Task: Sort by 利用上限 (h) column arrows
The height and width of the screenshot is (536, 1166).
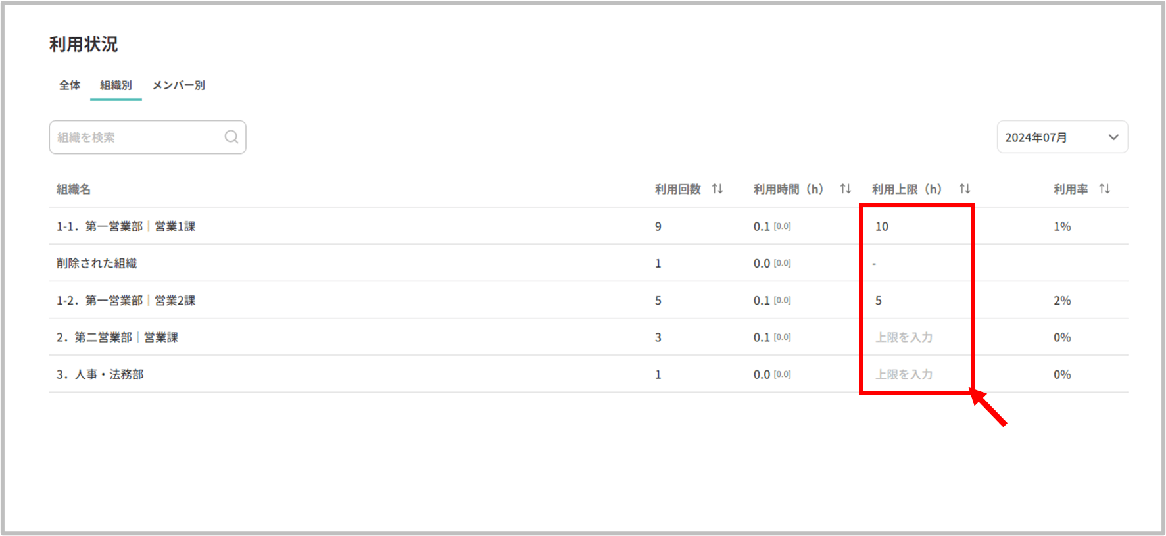Action: [x=965, y=189]
